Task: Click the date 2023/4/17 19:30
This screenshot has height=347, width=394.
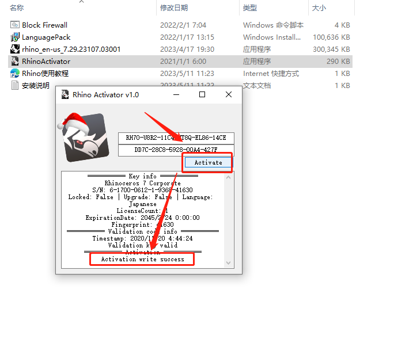Action: pyautogui.click(x=187, y=49)
